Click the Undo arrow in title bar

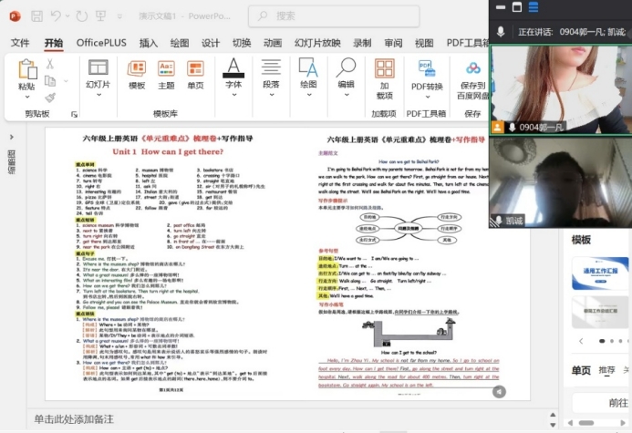[x=57, y=15]
